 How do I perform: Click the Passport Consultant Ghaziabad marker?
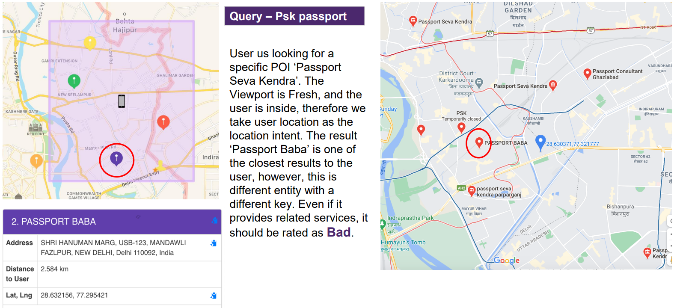click(588, 74)
